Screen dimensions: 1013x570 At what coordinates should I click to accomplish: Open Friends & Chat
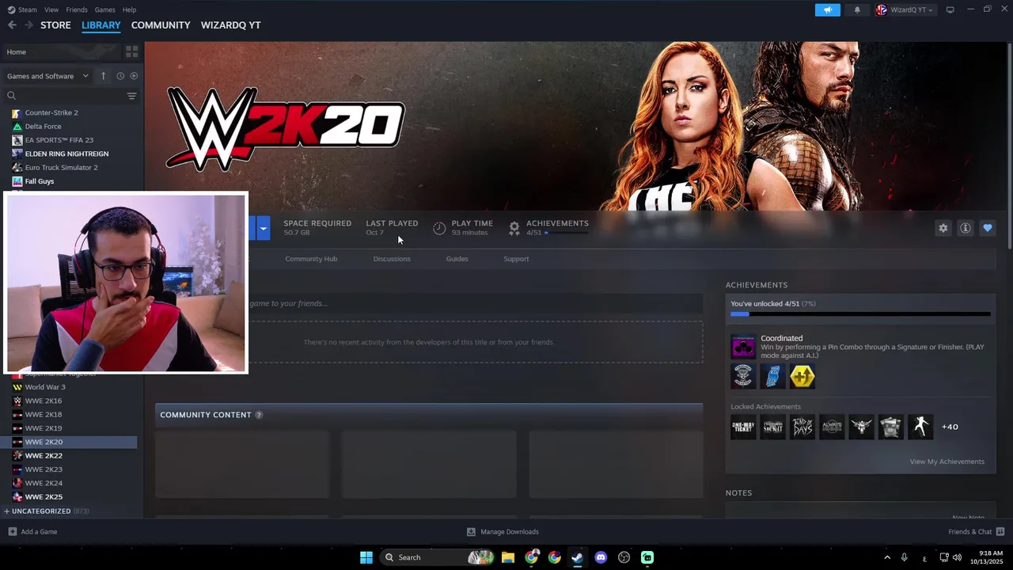[976, 532]
